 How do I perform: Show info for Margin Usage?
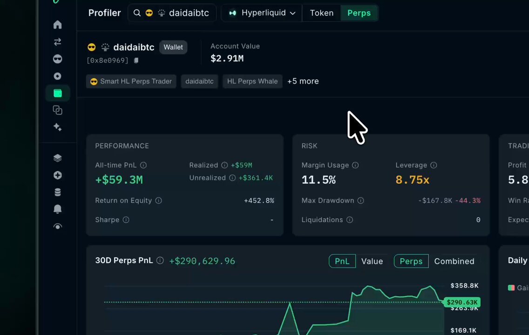[x=355, y=165]
